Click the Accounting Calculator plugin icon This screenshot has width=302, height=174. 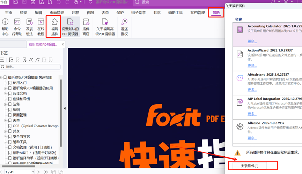coord(240,30)
